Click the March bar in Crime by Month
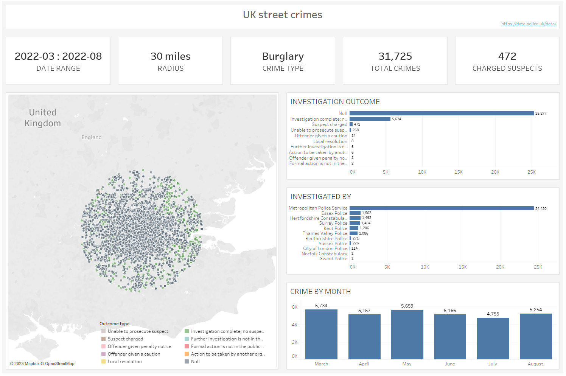 pyautogui.click(x=321, y=334)
